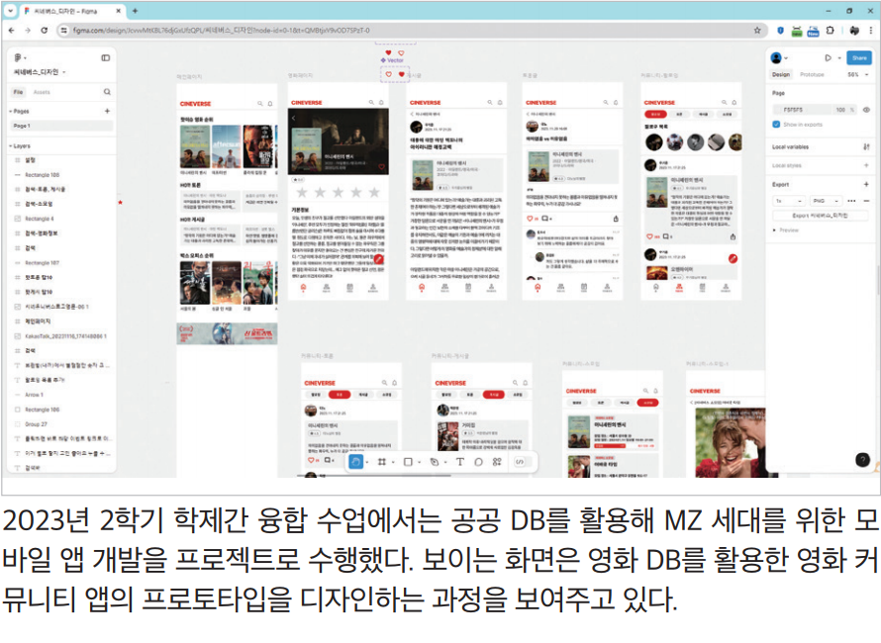Image resolution: width=881 pixels, height=643 pixels.
Task: Click the Export file button
Action: [820, 215]
